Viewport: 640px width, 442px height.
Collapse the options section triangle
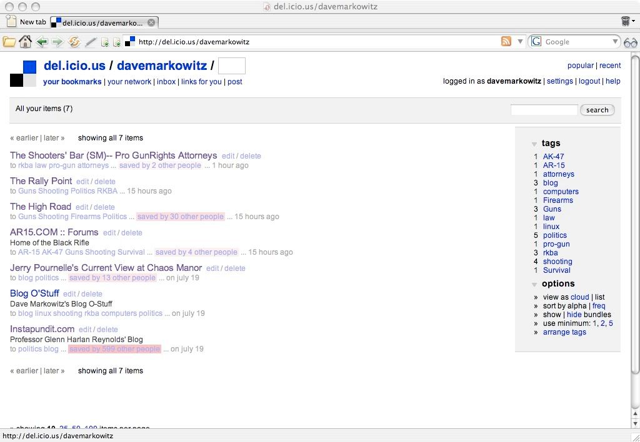point(534,285)
